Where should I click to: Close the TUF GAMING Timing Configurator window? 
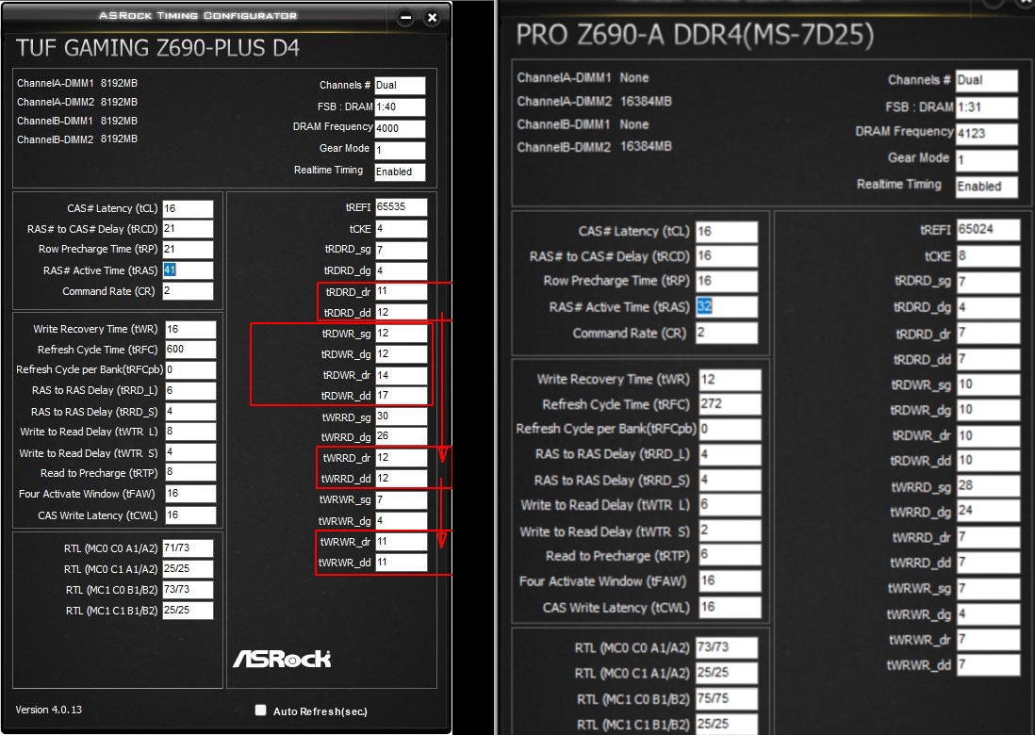[432, 18]
